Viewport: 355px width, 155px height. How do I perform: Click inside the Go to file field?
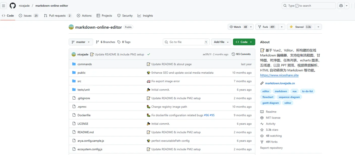(186, 42)
